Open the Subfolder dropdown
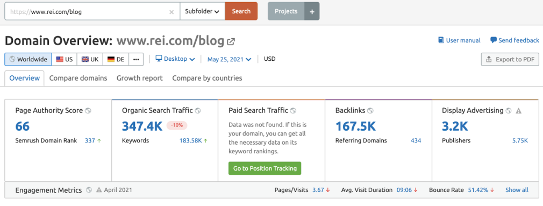The image size is (543, 206). (203, 11)
